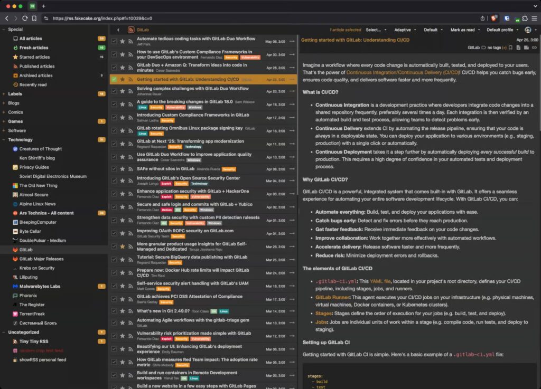Star the 'SAFe without silos in GitLab' article
The image size is (541, 389).
pos(124,168)
